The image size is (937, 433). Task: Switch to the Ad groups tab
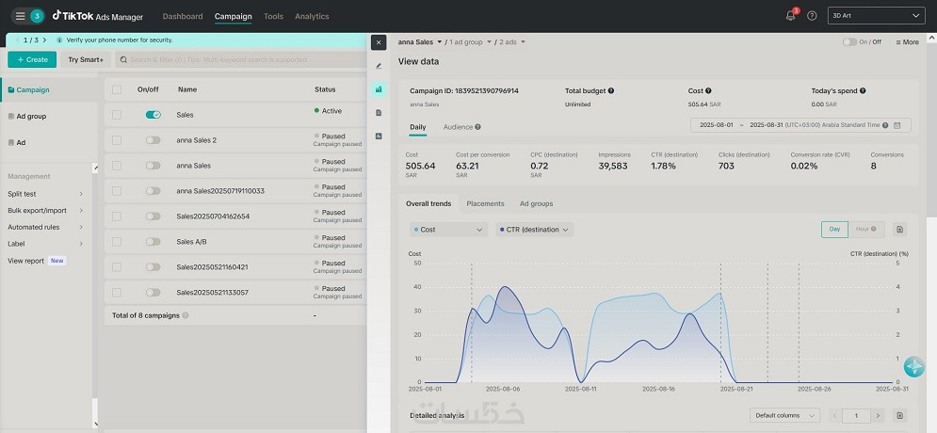coord(536,203)
